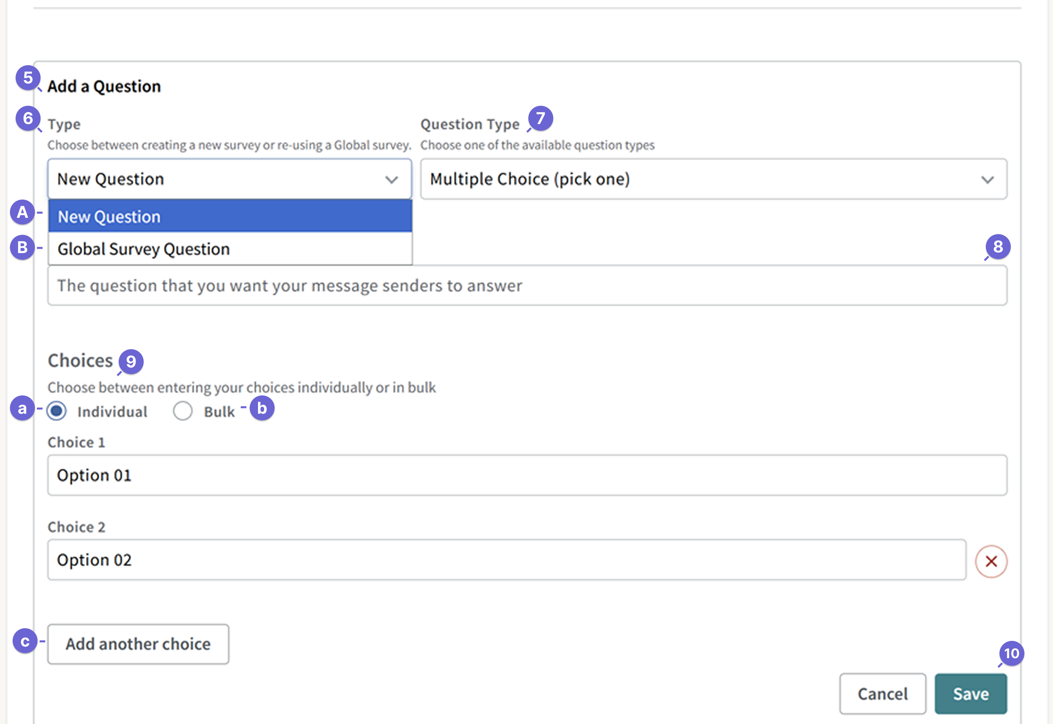Click the chevron arrow in Type box

(x=391, y=180)
